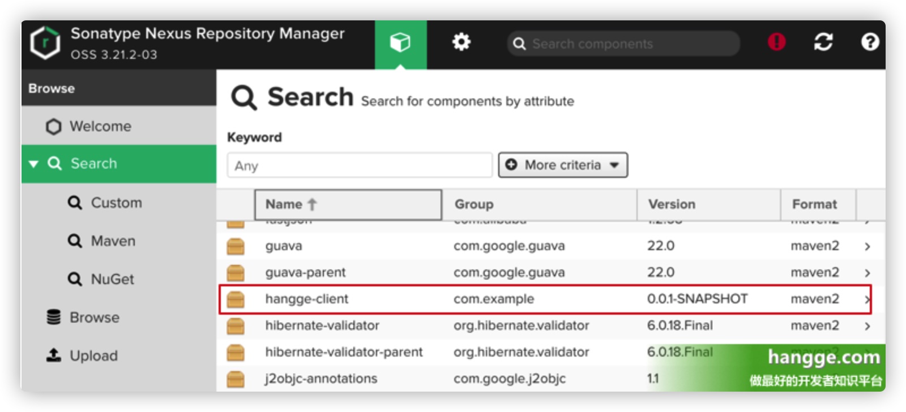
Task: Click the Upload arrow icon in sidebar
Action: click(x=54, y=355)
